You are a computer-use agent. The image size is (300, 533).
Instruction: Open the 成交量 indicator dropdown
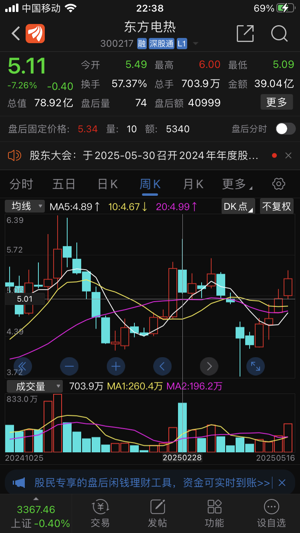[x=34, y=386]
